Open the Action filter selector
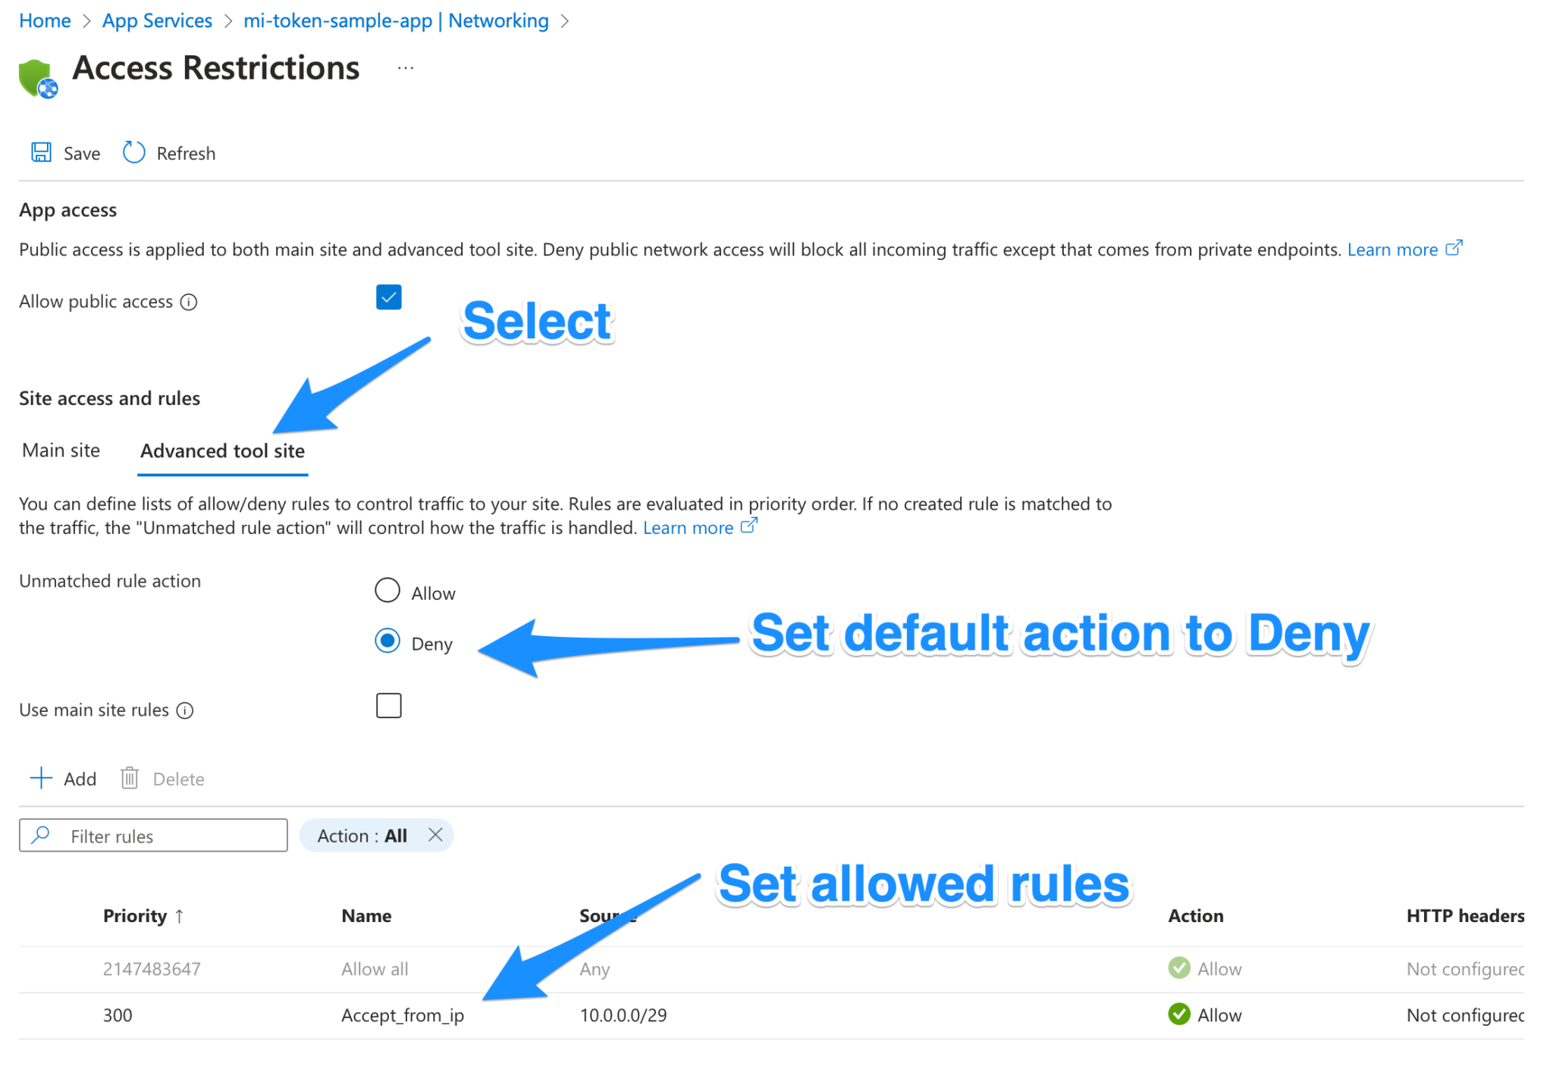The width and height of the screenshot is (1553, 1079). (362, 835)
